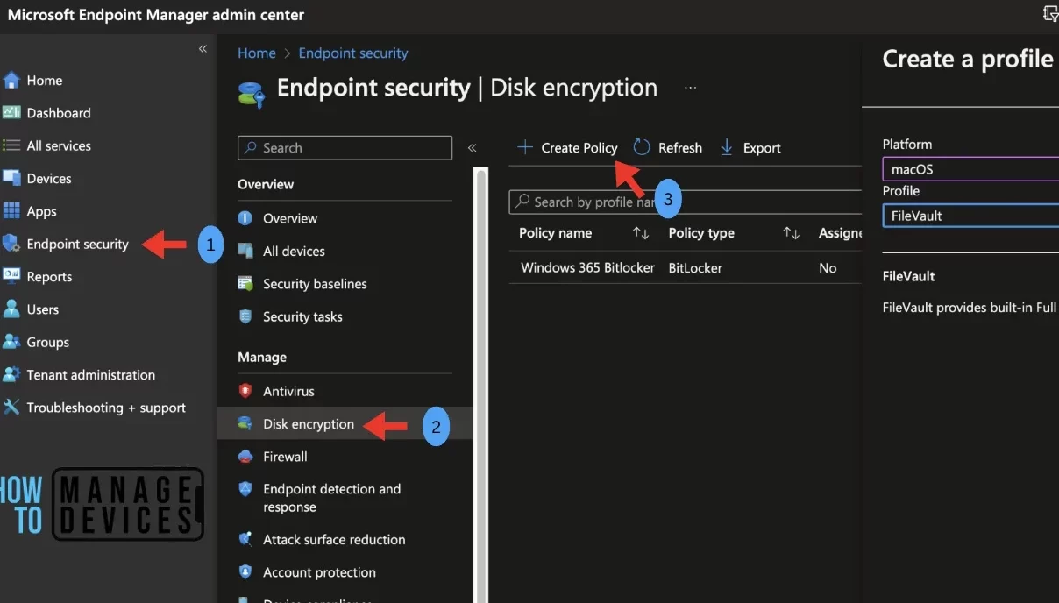Click the Policy type column header

[701, 233]
